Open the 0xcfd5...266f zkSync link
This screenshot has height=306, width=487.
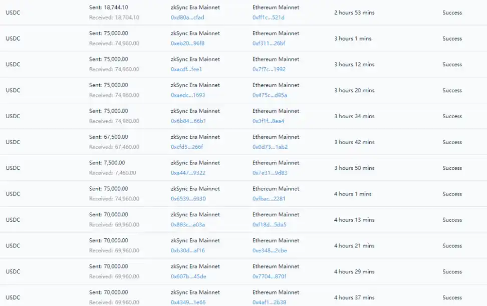click(187, 147)
